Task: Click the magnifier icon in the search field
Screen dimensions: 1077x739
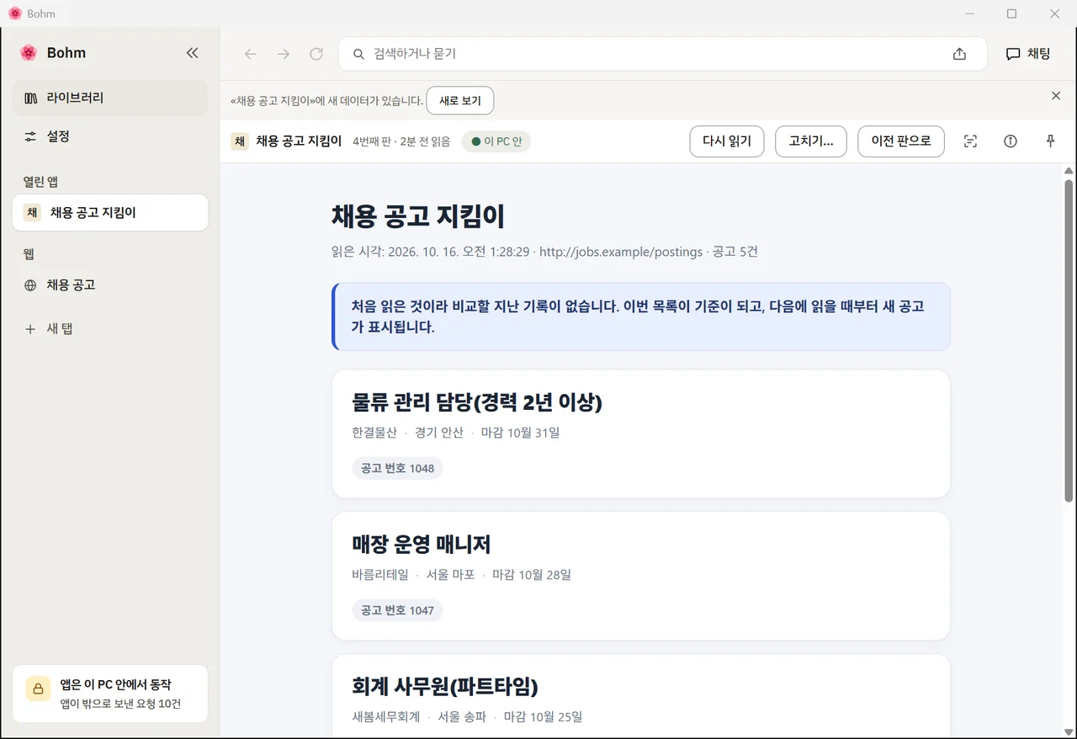Action: point(358,54)
